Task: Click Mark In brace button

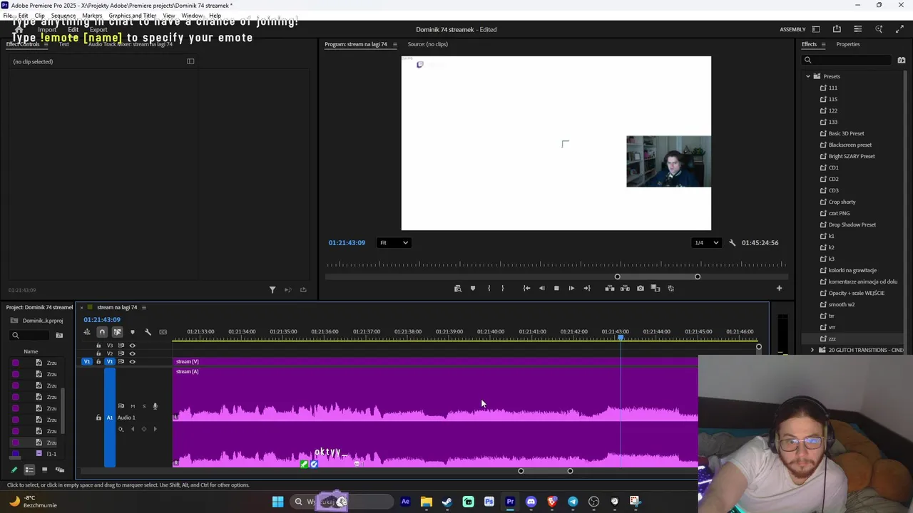Action: (489, 289)
